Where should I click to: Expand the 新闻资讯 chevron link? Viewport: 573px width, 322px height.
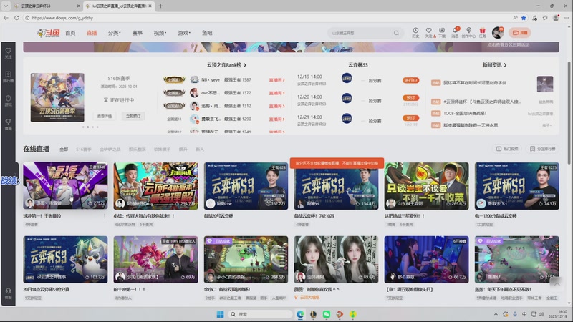(494, 65)
